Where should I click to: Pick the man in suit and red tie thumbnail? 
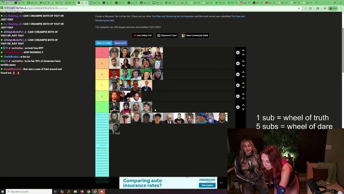pos(168,118)
